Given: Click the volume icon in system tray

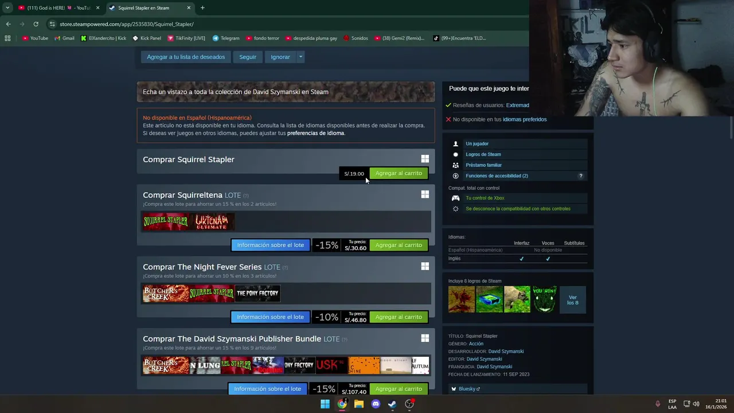Looking at the screenshot, I should tap(696, 404).
